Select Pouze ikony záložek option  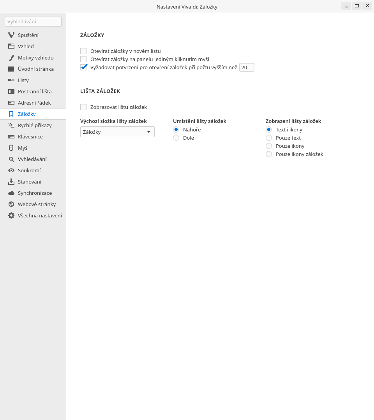tap(269, 154)
